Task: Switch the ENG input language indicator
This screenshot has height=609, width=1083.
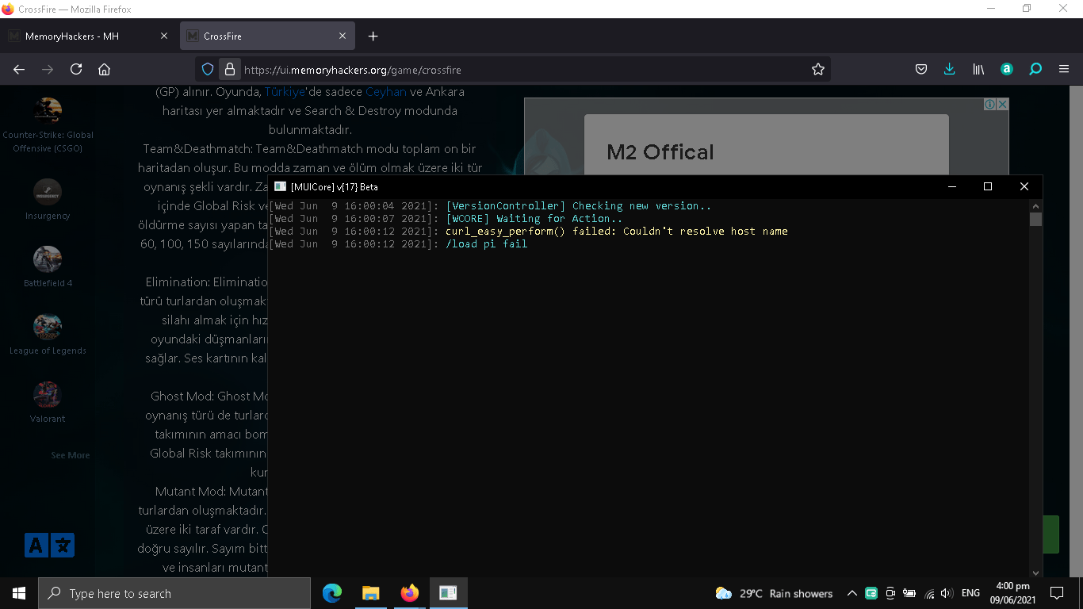Action: (x=970, y=593)
